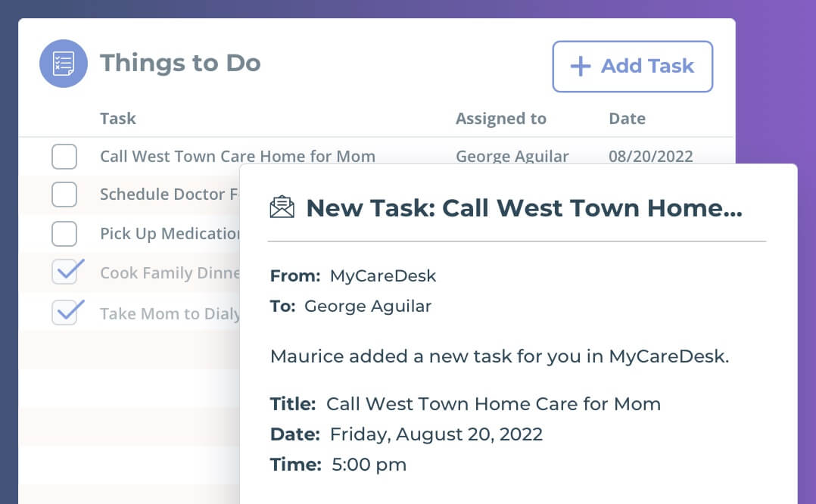Click George Aguilar recipient in the notification

tap(367, 306)
